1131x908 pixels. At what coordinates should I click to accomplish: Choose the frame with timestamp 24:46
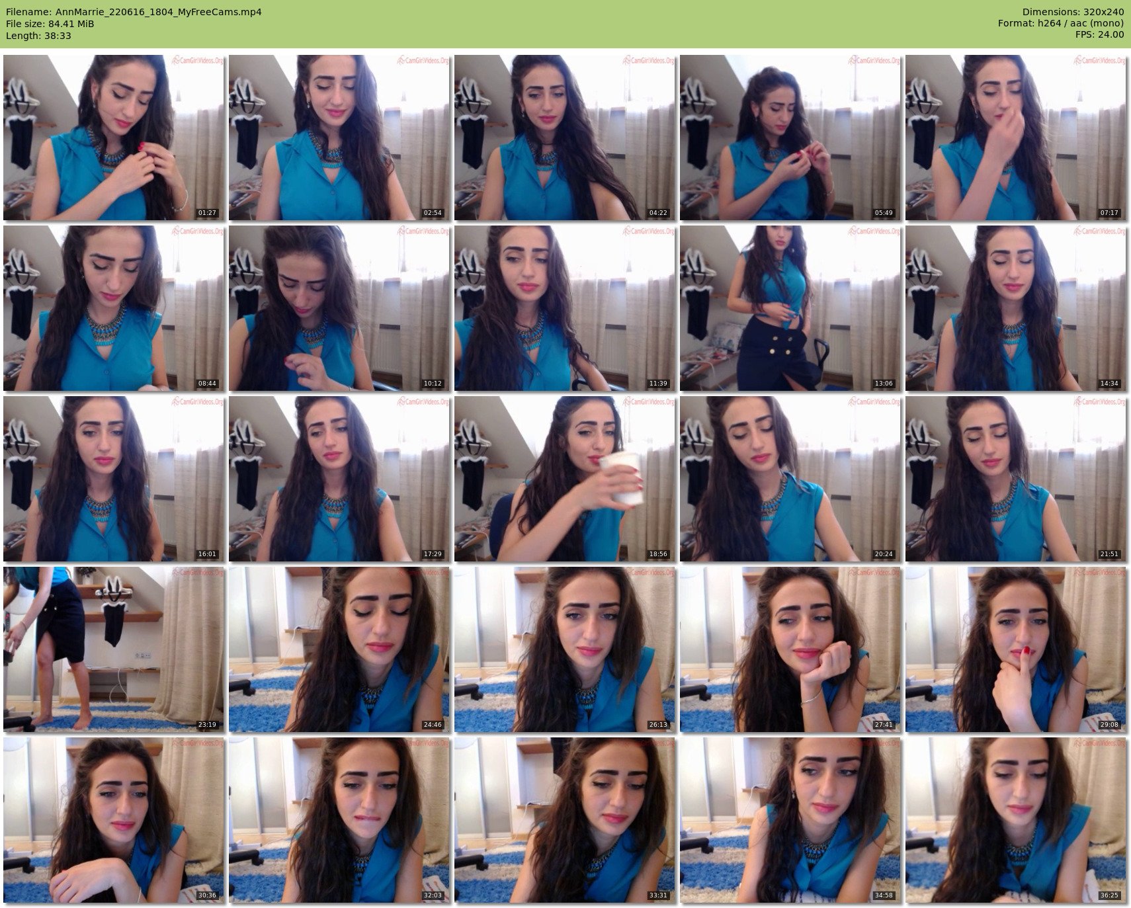[x=339, y=649]
